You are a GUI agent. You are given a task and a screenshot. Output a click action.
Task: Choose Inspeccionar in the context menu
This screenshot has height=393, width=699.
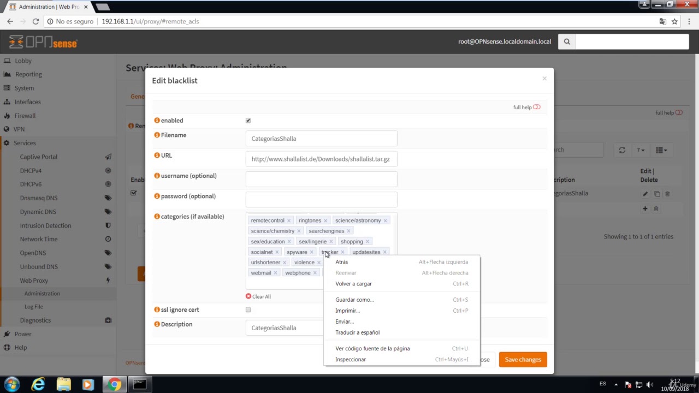402,359
